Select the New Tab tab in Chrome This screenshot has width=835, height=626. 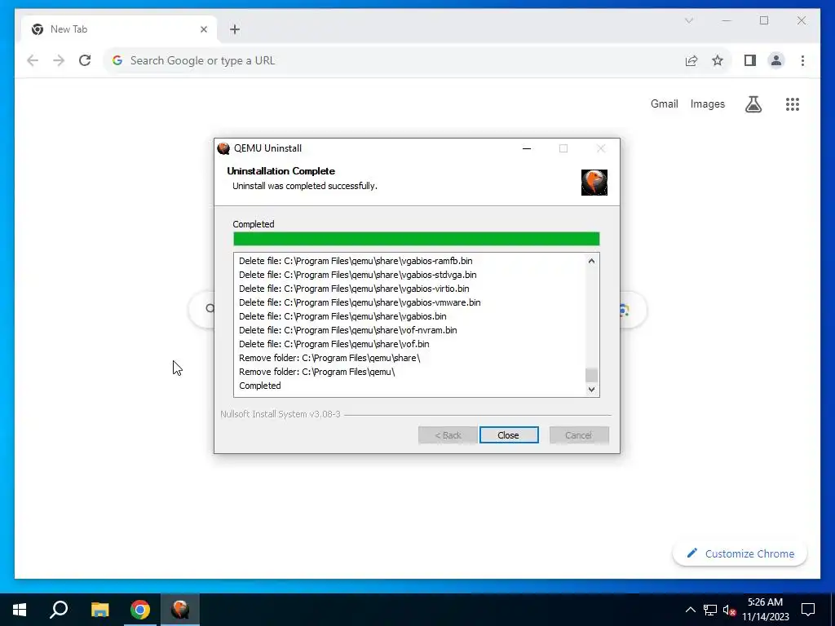(x=119, y=29)
